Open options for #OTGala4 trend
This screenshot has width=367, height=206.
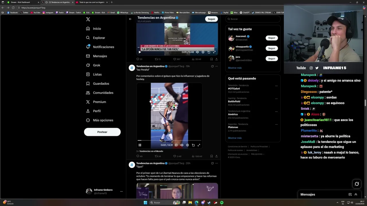coord(276,86)
